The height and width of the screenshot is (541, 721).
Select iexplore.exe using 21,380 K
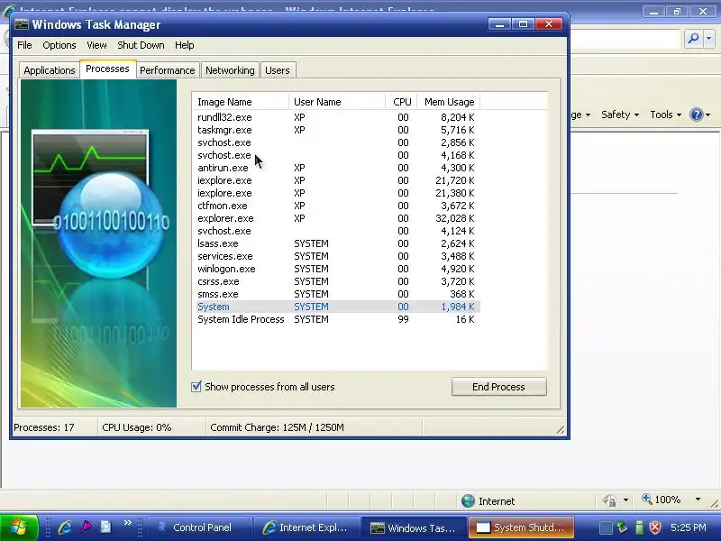point(338,193)
